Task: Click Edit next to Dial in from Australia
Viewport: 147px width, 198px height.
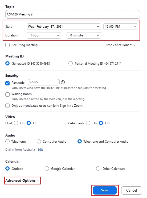Action: 40,150
